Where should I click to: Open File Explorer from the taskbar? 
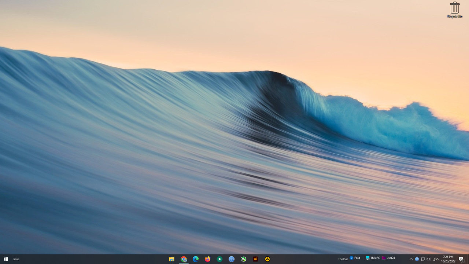[172, 259]
